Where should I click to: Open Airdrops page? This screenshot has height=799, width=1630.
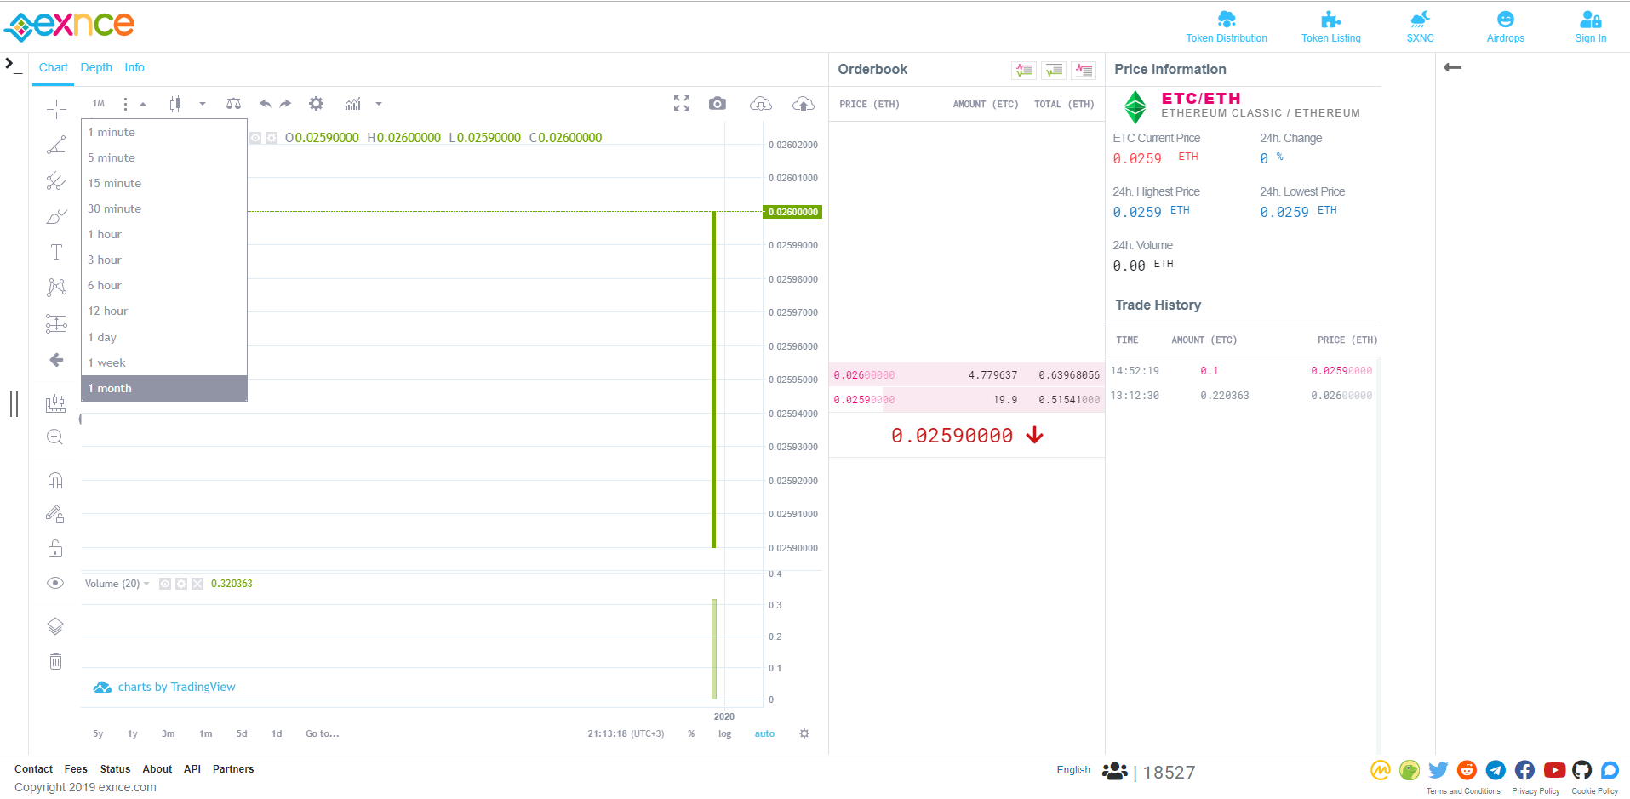click(x=1506, y=27)
